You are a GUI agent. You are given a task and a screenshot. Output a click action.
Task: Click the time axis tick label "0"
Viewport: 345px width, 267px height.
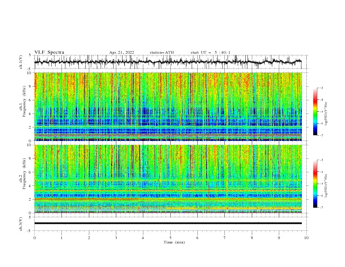(x=34, y=238)
